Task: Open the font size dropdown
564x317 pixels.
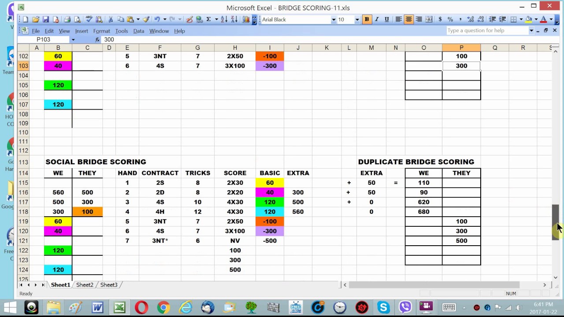Action: [x=357, y=19]
